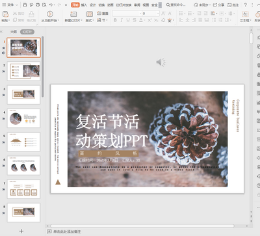This screenshot has width=260, height=236.
Task: Click the Format Painter brush icon
Action: 31,14
